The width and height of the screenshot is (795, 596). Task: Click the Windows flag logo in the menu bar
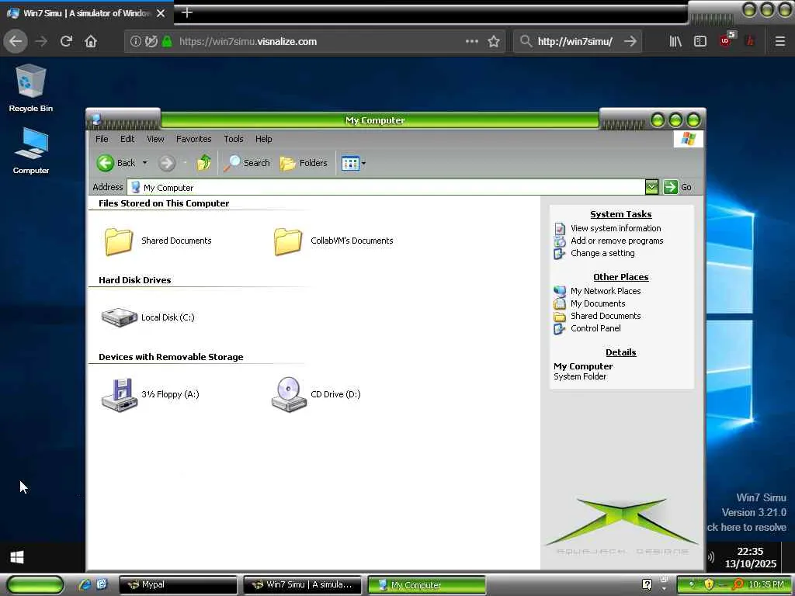[688, 138]
